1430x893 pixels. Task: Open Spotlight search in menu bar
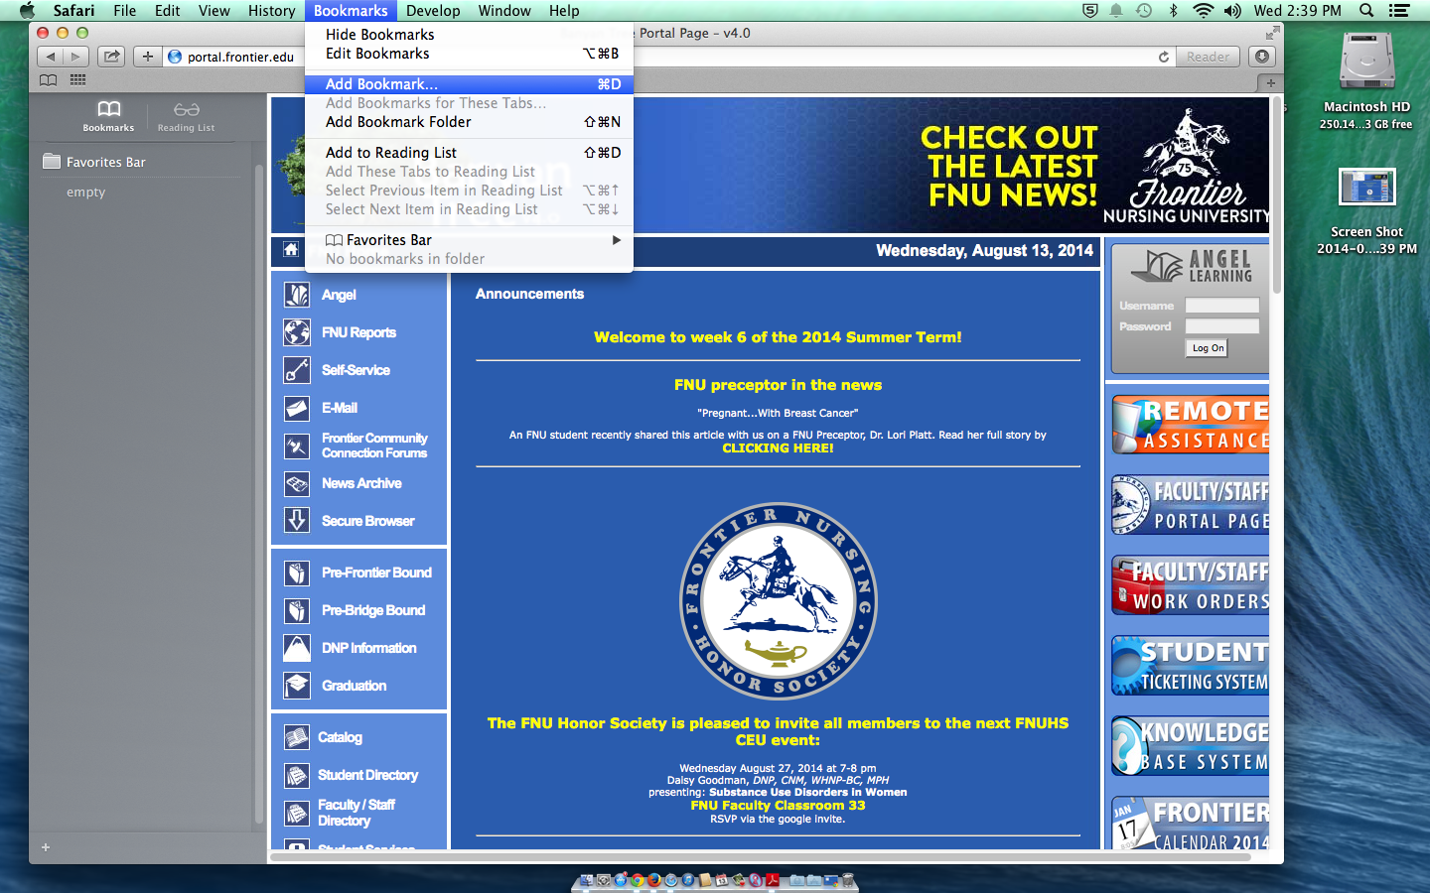pos(1366,11)
